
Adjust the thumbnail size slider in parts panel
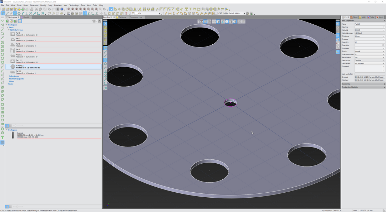point(15,126)
